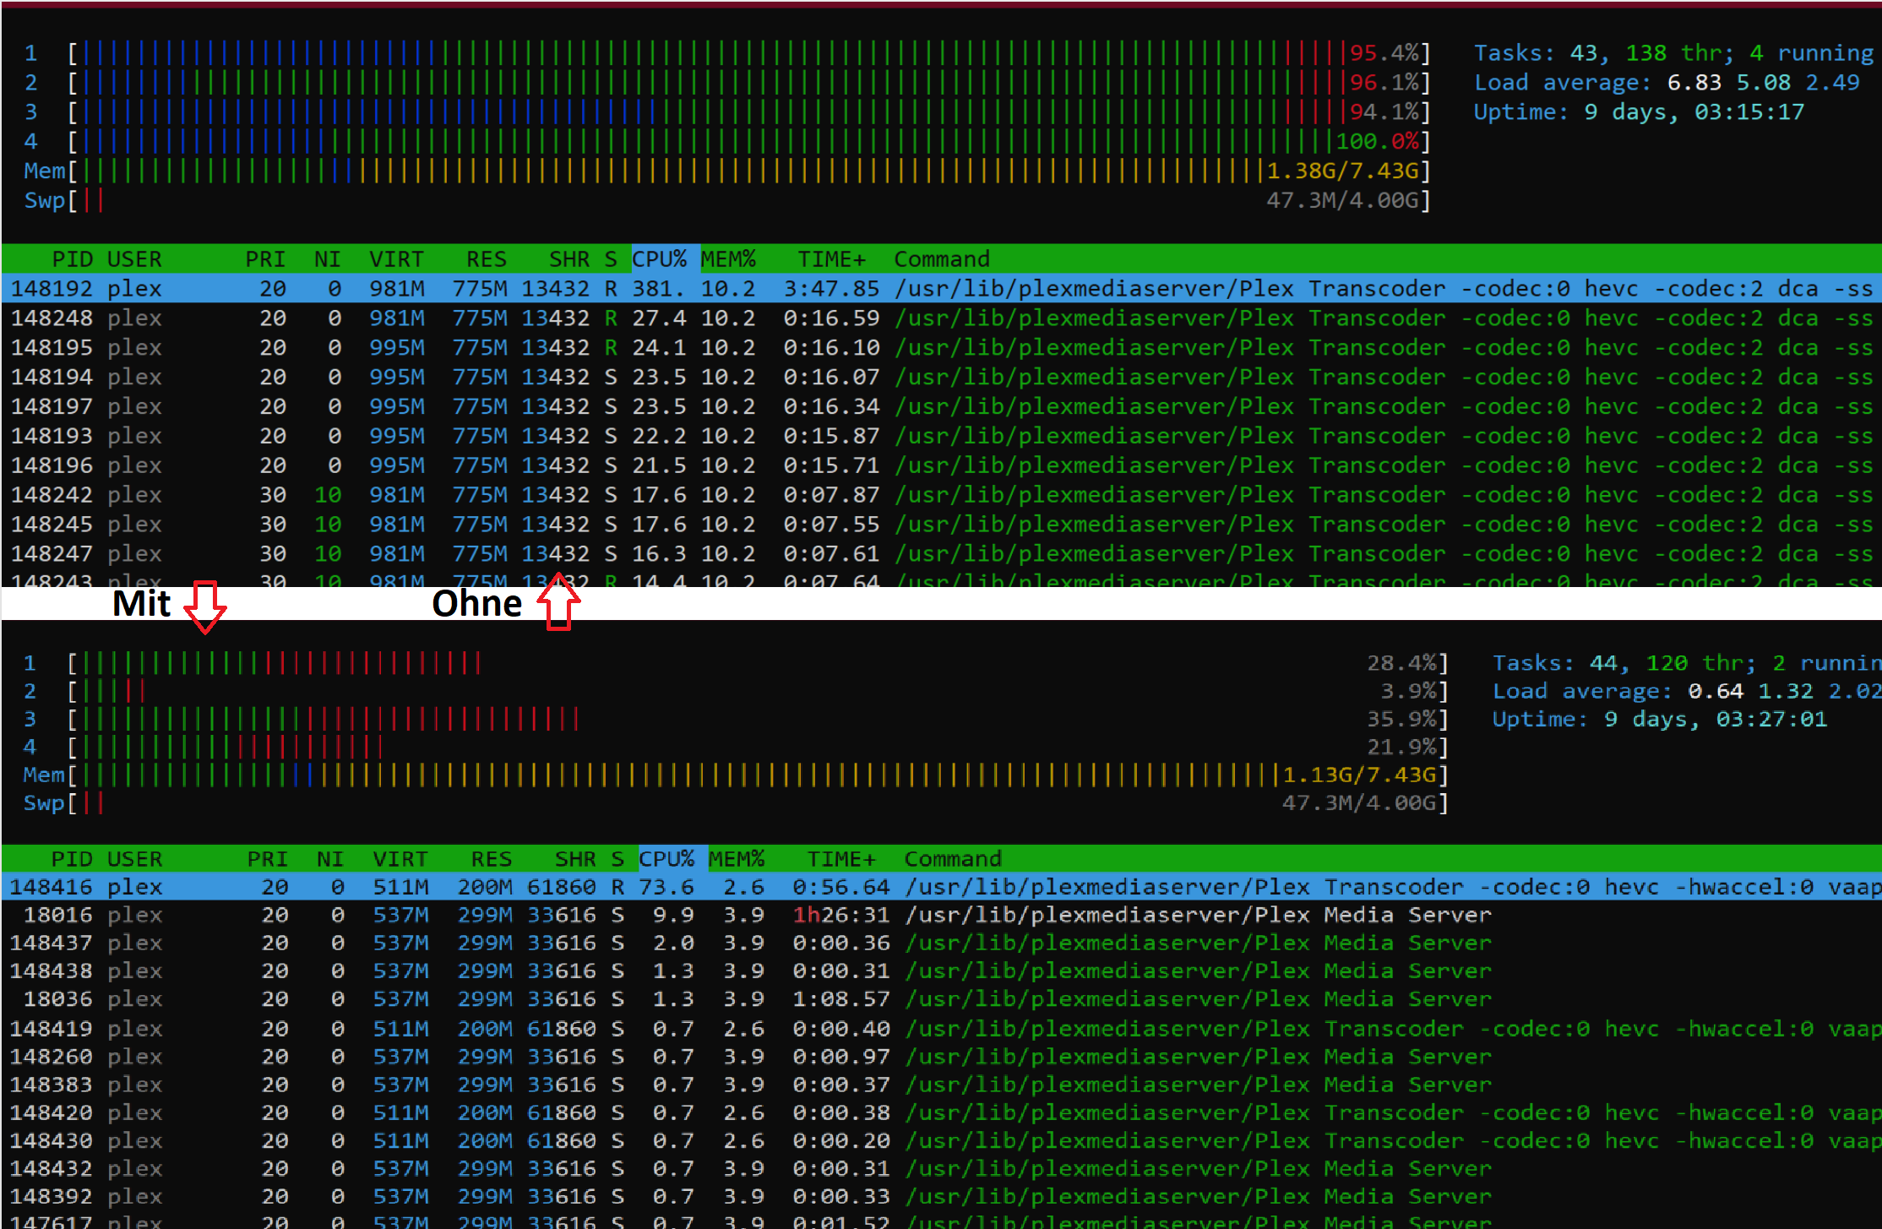1882x1229 pixels.
Task: Click the Command header in bottom htop
Action: coord(953,859)
